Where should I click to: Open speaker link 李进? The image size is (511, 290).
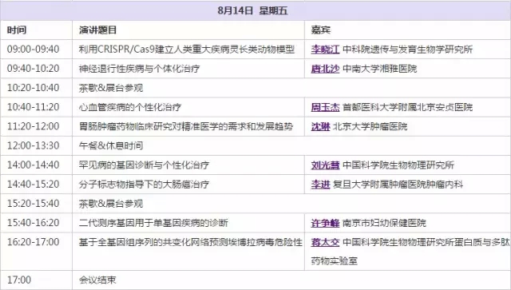click(320, 185)
